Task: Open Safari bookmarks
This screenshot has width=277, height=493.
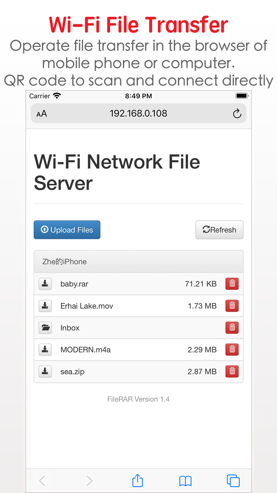Action: 185,480
